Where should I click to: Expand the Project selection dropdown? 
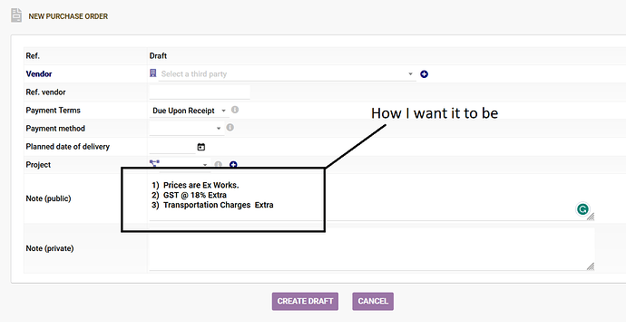pos(184,164)
